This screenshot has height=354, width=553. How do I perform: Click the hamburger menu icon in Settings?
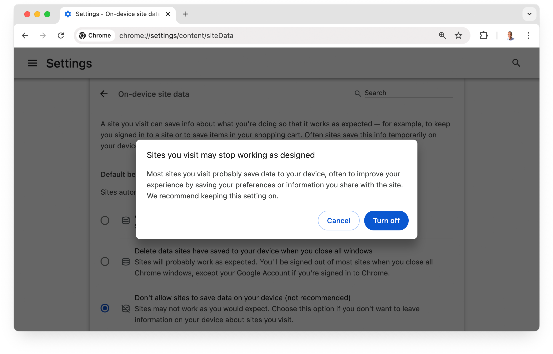click(32, 63)
